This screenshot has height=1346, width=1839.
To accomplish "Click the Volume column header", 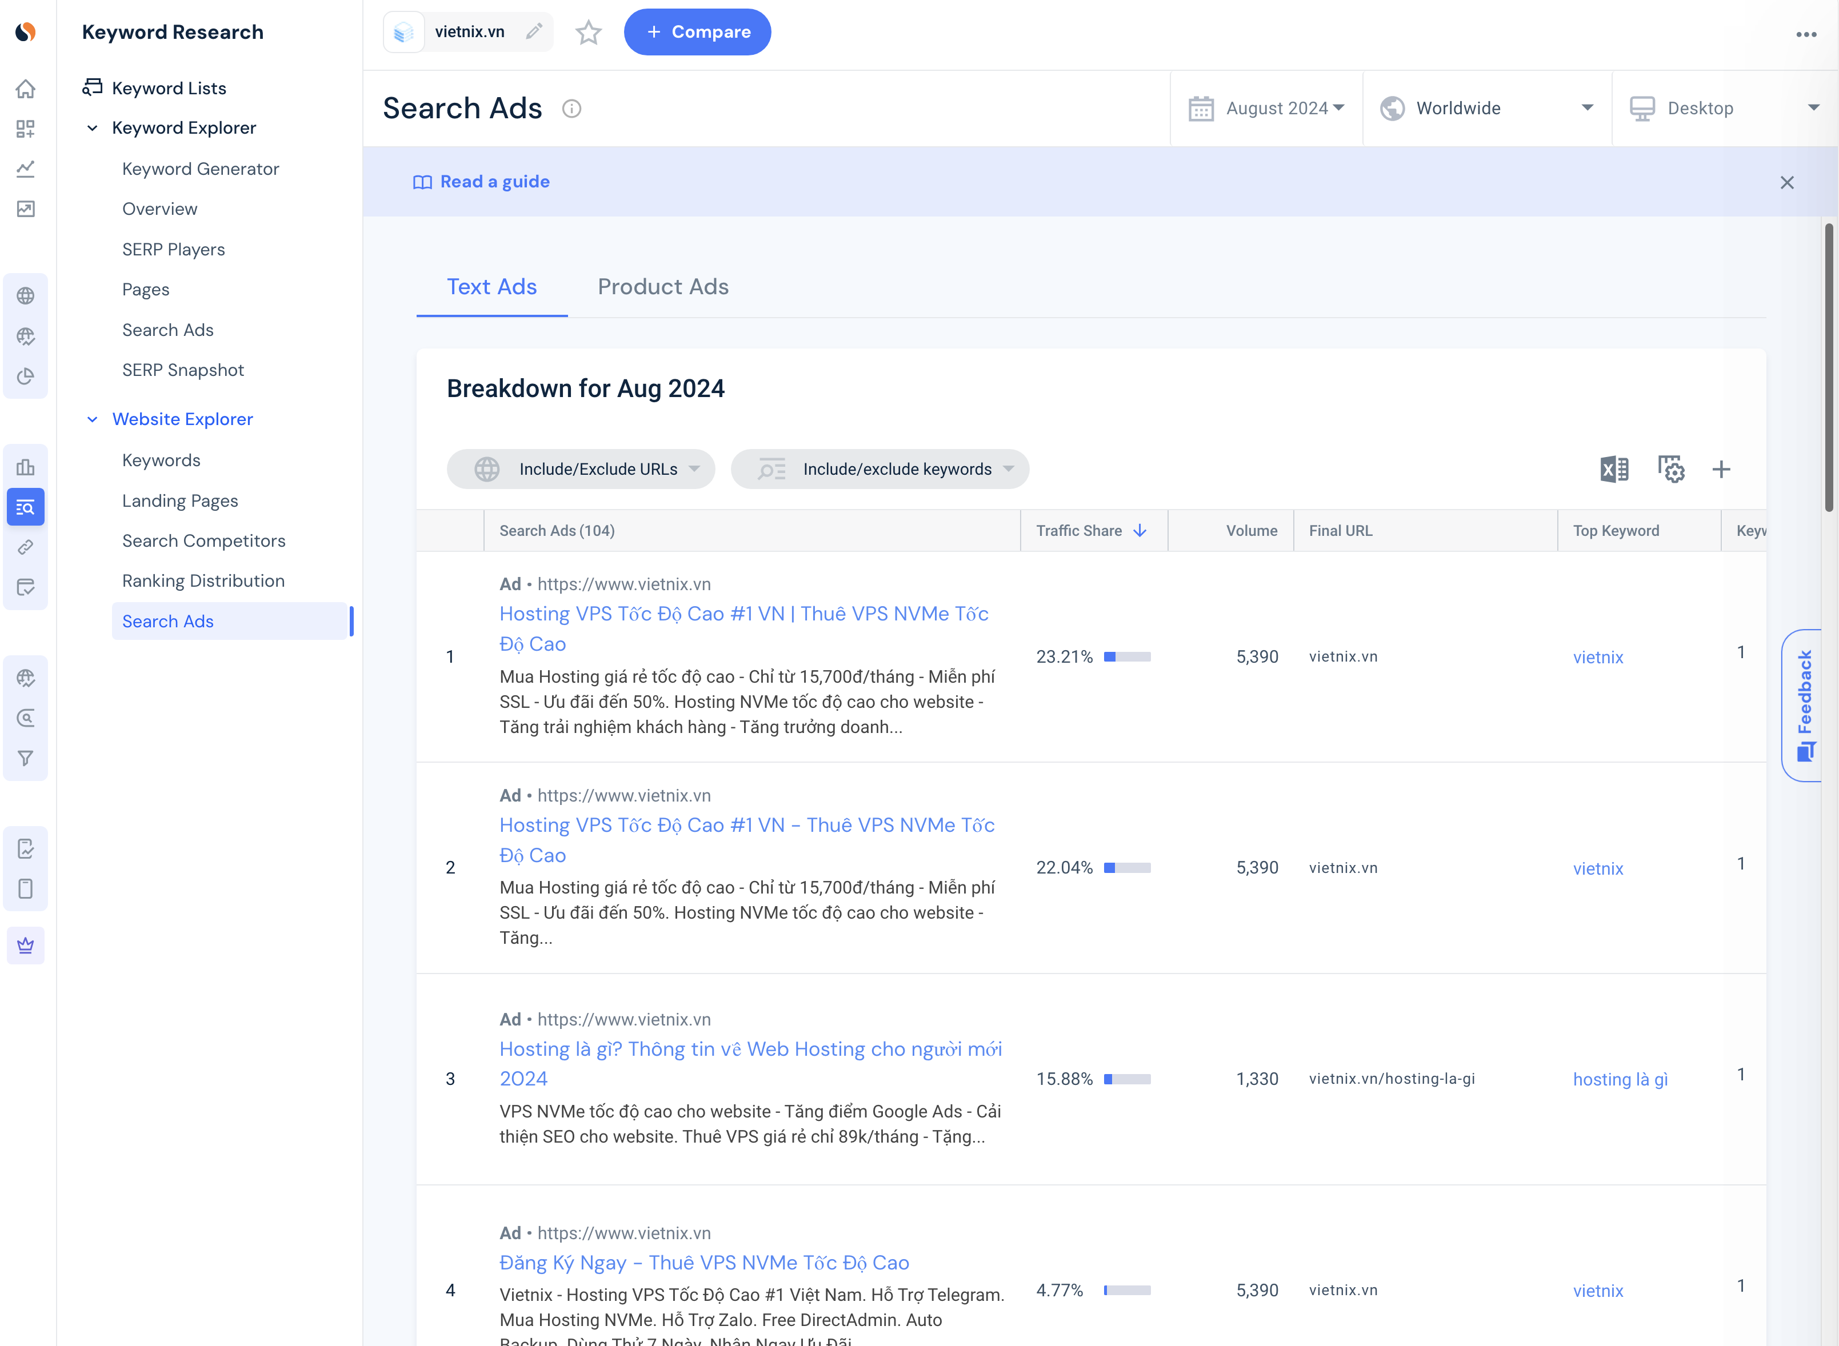I will pos(1252,530).
